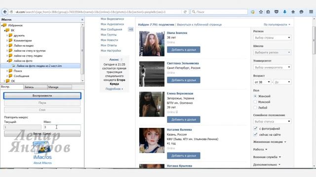Switch to the Запись tab
The image size is (316, 177).
35,87
